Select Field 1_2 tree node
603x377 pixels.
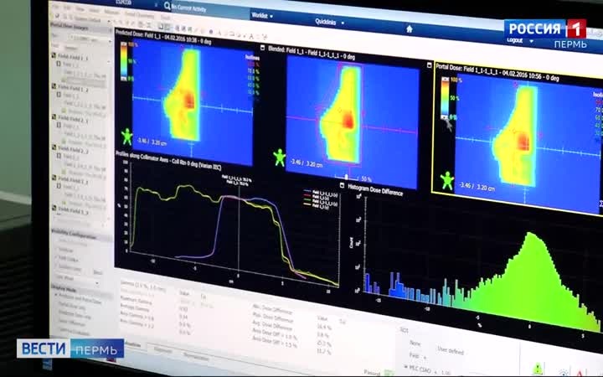73,88
